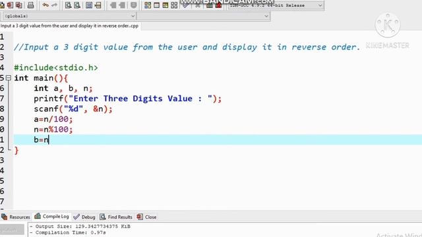Click the comment line about reverse order

(187, 47)
